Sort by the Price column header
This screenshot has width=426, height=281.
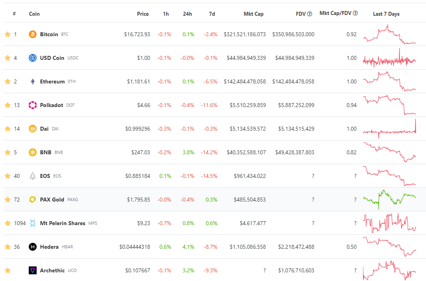[143, 14]
